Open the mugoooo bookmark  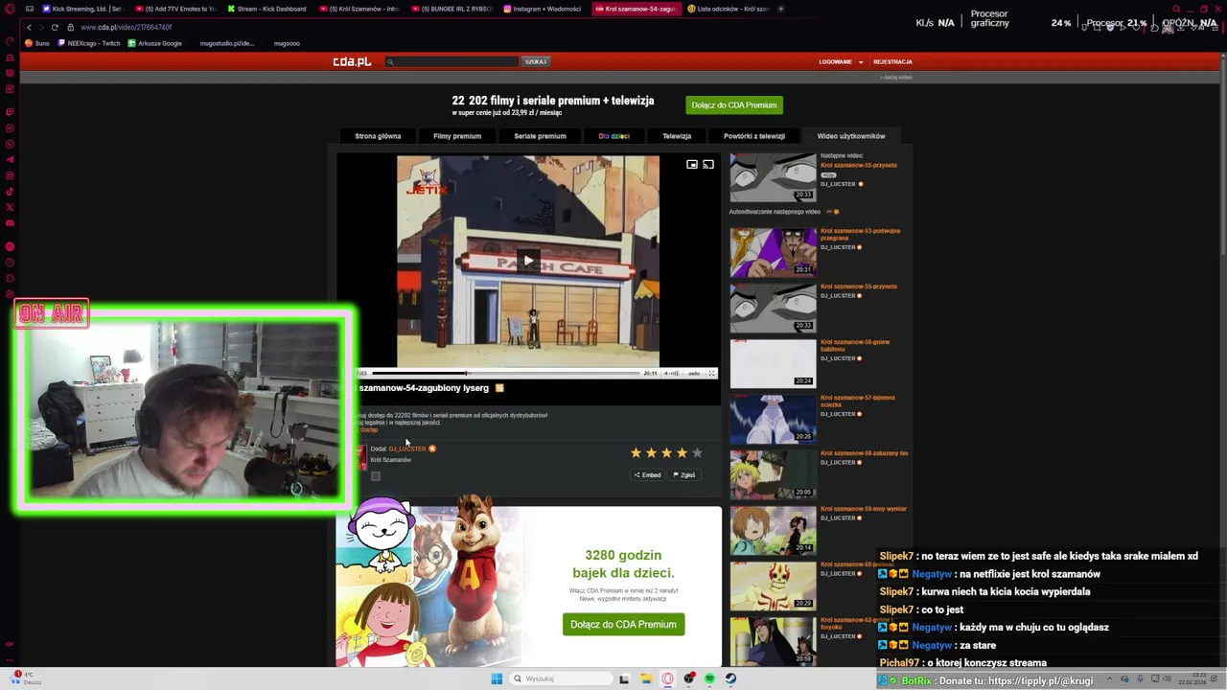tap(287, 43)
